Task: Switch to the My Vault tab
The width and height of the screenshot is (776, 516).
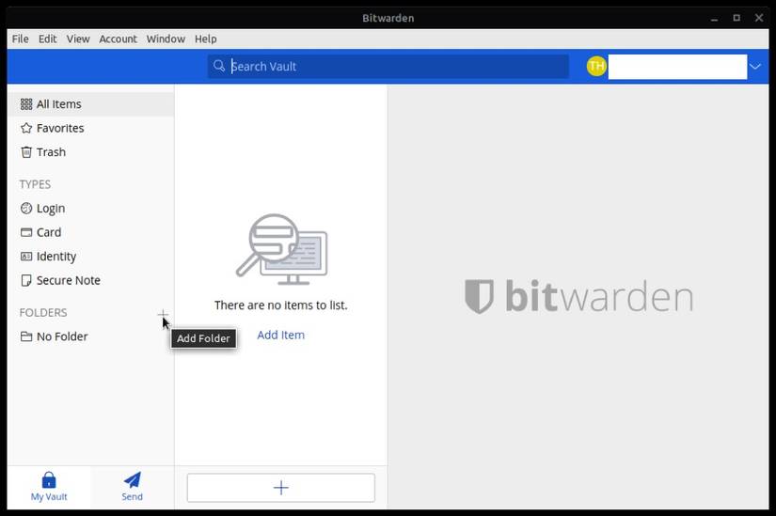Action: (49, 487)
